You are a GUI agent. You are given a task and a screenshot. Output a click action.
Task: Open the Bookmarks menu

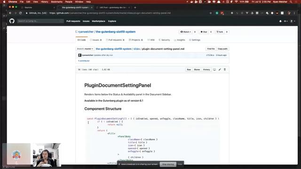[x=56, y=2]
